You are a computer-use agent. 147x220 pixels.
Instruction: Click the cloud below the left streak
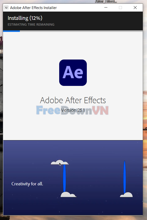point(68,194)
